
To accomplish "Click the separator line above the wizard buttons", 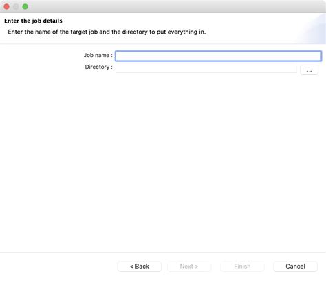I will 163,253.
